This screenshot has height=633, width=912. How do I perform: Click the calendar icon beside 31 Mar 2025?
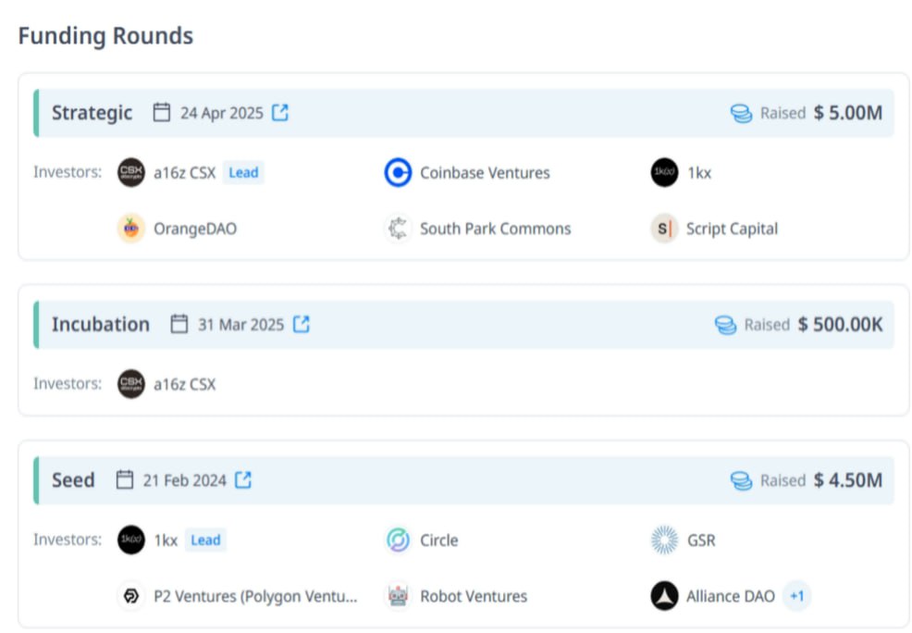click(x=179, y=324)
